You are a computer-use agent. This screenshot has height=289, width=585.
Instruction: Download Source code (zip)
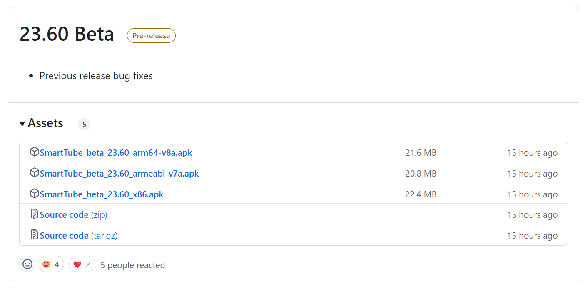tap(73, 215)
